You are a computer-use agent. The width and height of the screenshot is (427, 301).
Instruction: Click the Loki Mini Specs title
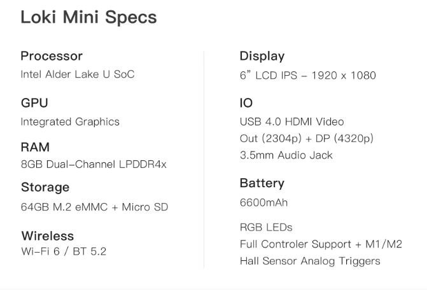[x=88, y=17]
